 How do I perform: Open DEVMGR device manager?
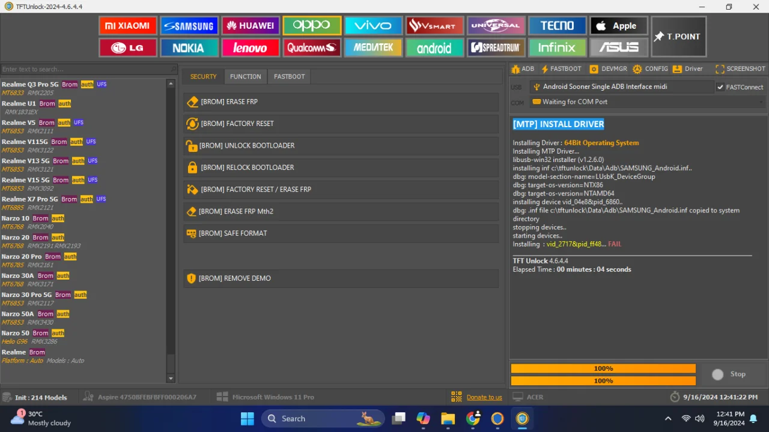pyautogui.click(x=609, y=69)
